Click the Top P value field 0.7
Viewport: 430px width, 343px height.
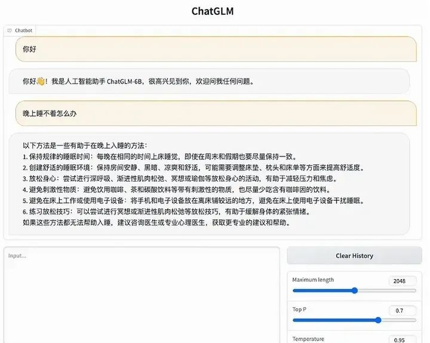[x=403, y=311]
